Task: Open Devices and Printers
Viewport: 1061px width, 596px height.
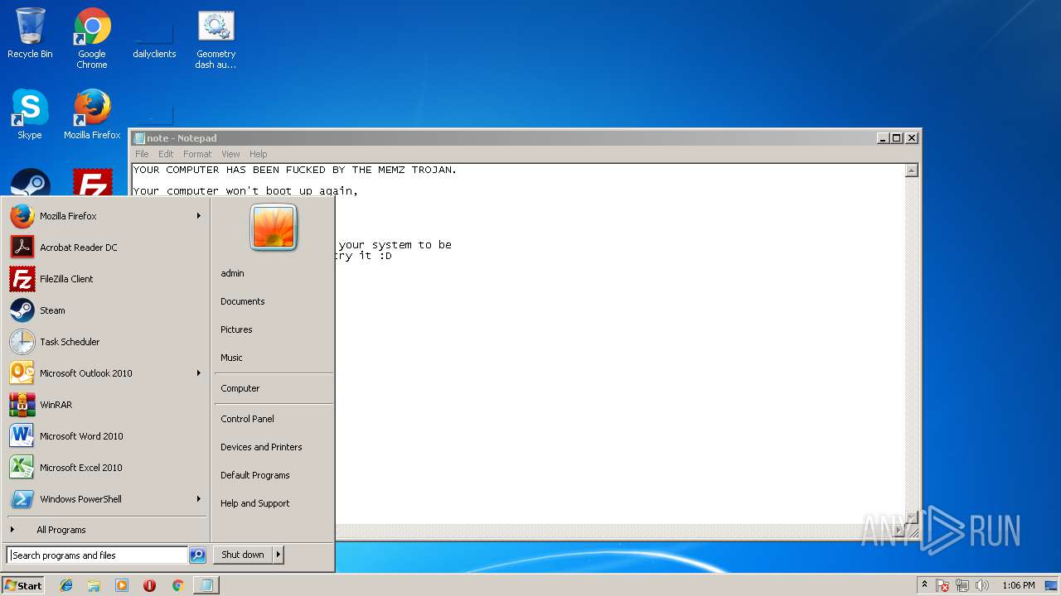Action: (x=274, y=447)
